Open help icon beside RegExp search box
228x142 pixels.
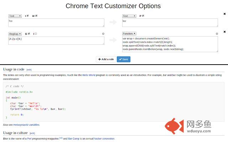[x=103, y=34]
